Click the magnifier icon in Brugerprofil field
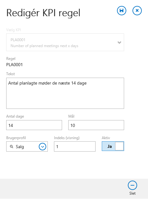Viewport: 148px width, 199px height. click(11, 147)
